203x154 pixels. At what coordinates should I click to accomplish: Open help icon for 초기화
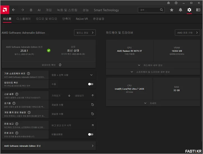(x=14, y=103)
